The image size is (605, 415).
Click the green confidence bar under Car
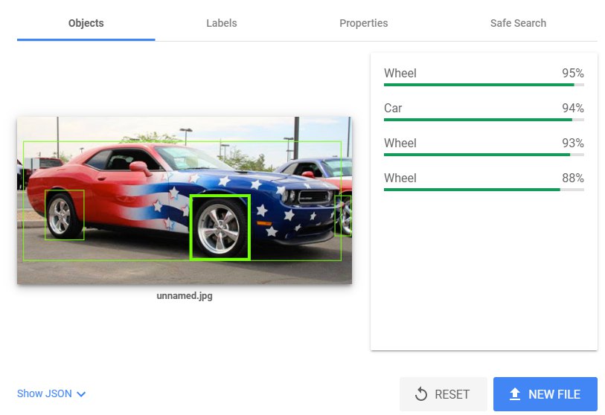[x=478, y=120]
